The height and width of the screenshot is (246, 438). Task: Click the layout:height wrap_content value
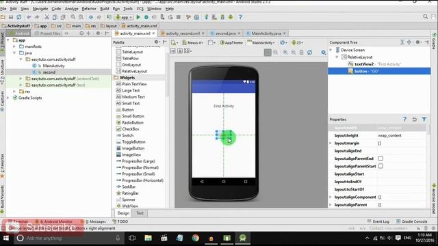389,135
